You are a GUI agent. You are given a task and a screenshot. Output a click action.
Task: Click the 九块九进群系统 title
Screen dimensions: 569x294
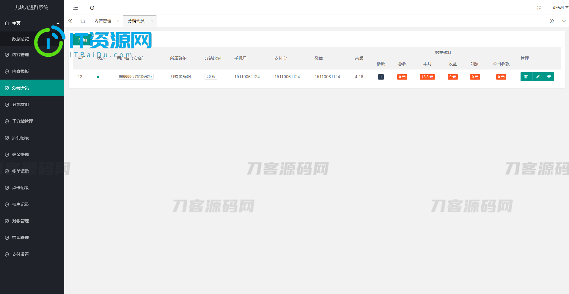coord(32,7)
